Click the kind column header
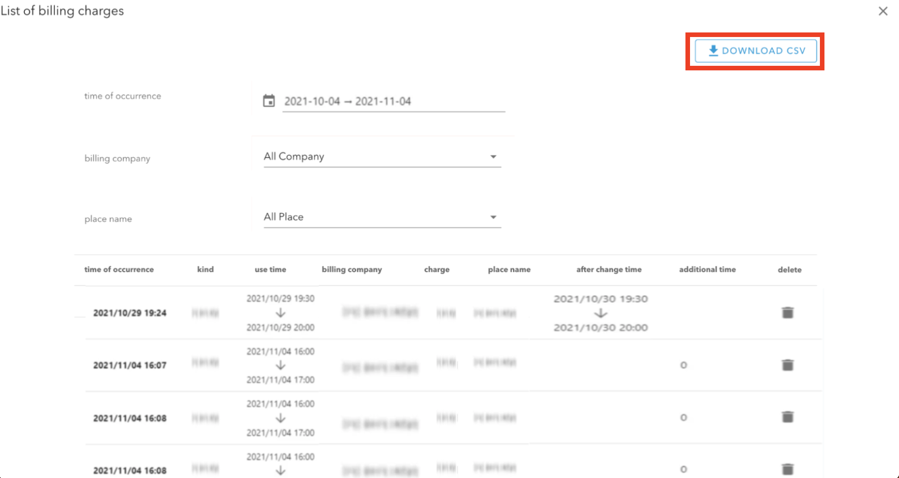 click(x=205, y=270)
